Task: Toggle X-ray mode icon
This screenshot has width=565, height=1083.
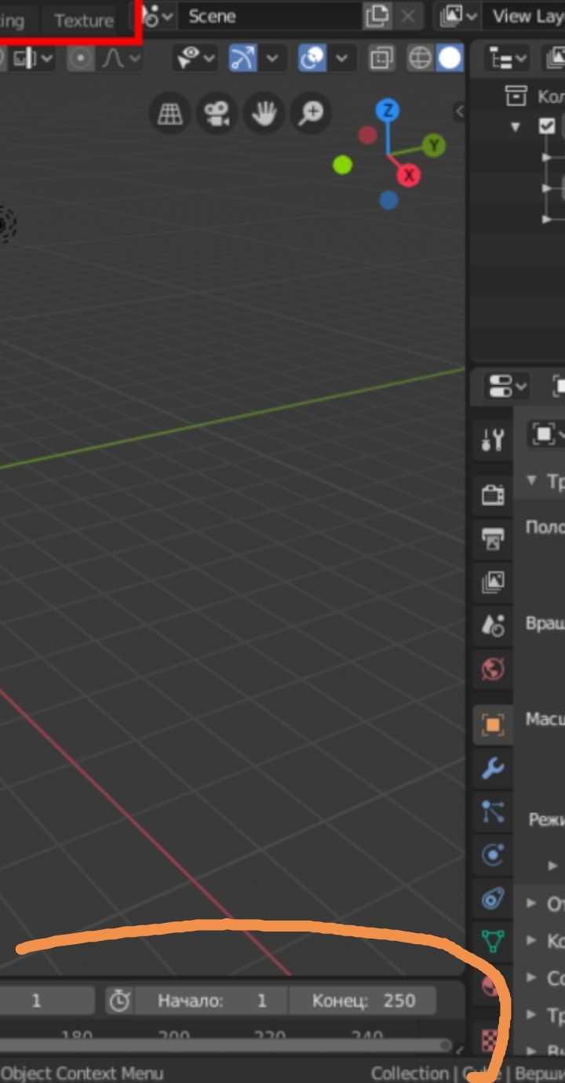Action: point(381,58)
